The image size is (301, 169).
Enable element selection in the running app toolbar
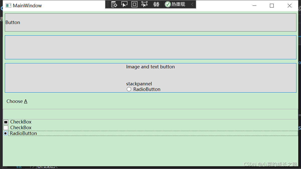tap(124, 4)
